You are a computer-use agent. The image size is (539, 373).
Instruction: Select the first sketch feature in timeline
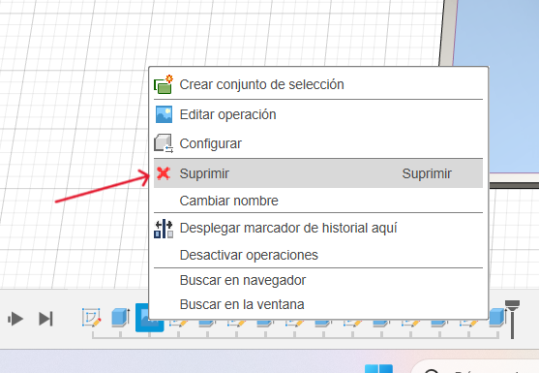point(91,317)
